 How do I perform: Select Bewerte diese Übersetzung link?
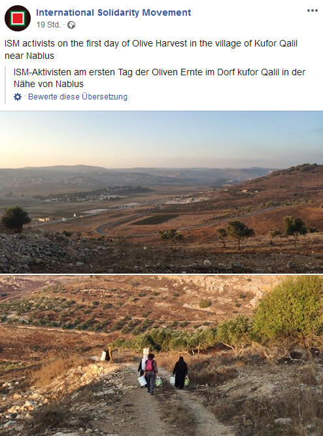[78, 97]
